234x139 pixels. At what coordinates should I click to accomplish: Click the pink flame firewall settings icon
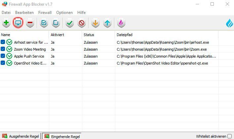(x=121, y=23)
